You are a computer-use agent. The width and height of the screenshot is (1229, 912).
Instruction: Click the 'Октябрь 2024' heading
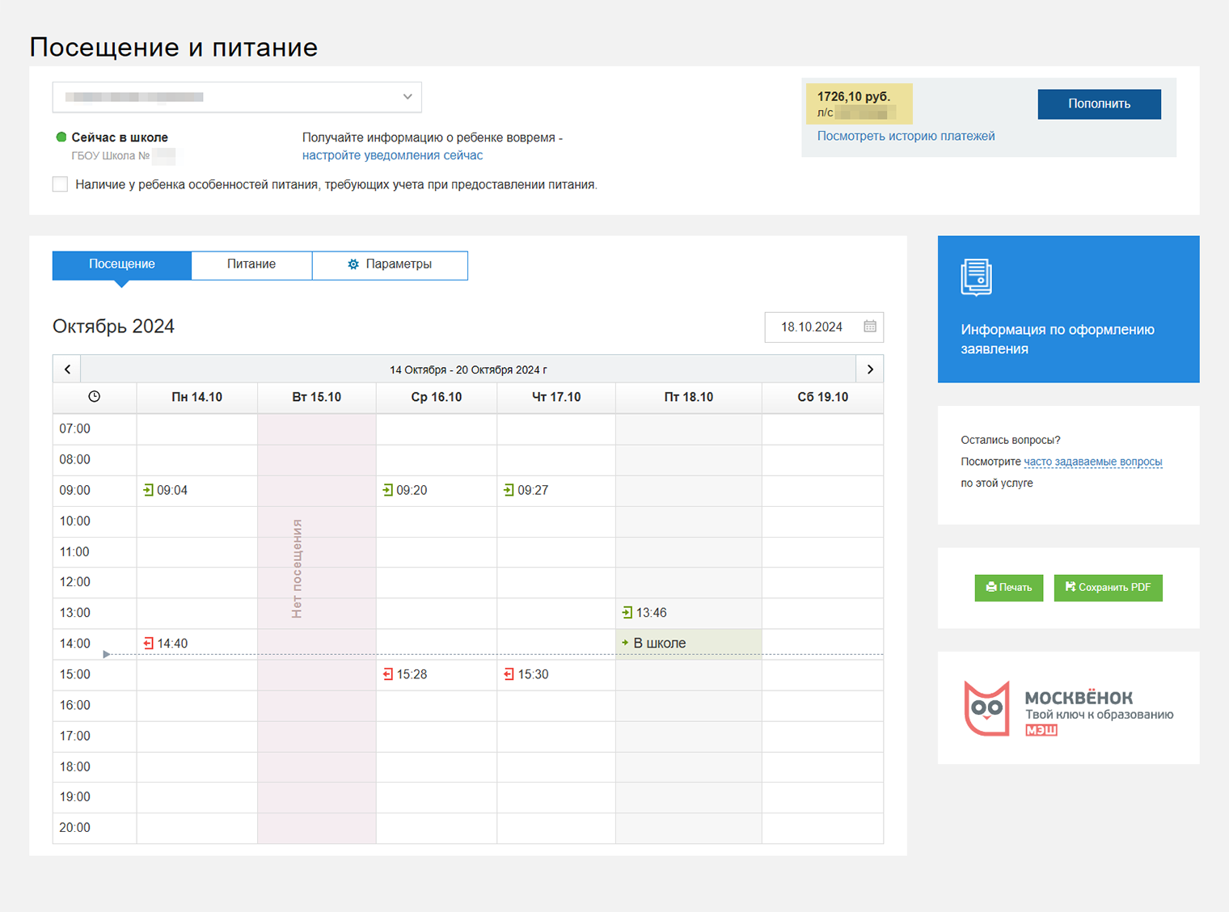pyautogui.click(x=113, y=326)
